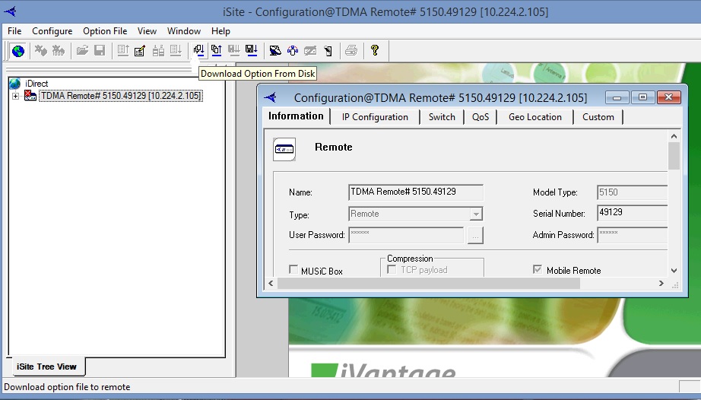The height and width of the screenshot is (400, 701).
Task: Click the Download Option From Disk icon
Action: [198, 50]
